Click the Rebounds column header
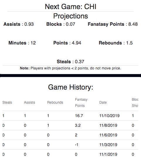Image resolution: width=141 pixels, height=159 pixels. [x=55, y=102]
